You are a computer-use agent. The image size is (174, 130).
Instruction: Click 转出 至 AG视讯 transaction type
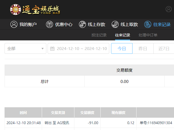point(57,123)
